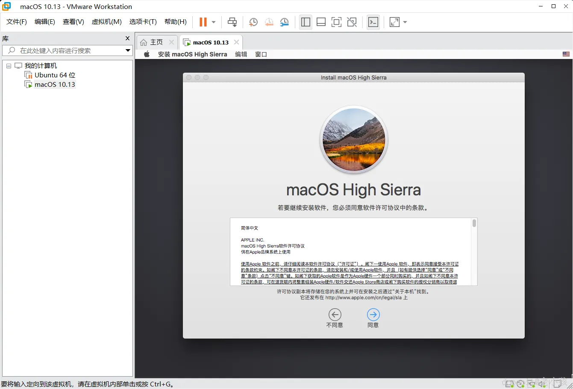
Task: Click the APPLE INC. license text
Action: pos(253,240)
